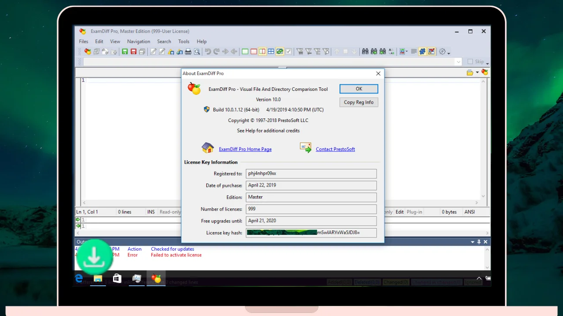Click the re-compare arrows toolbar icon

[x=97, y=52]
